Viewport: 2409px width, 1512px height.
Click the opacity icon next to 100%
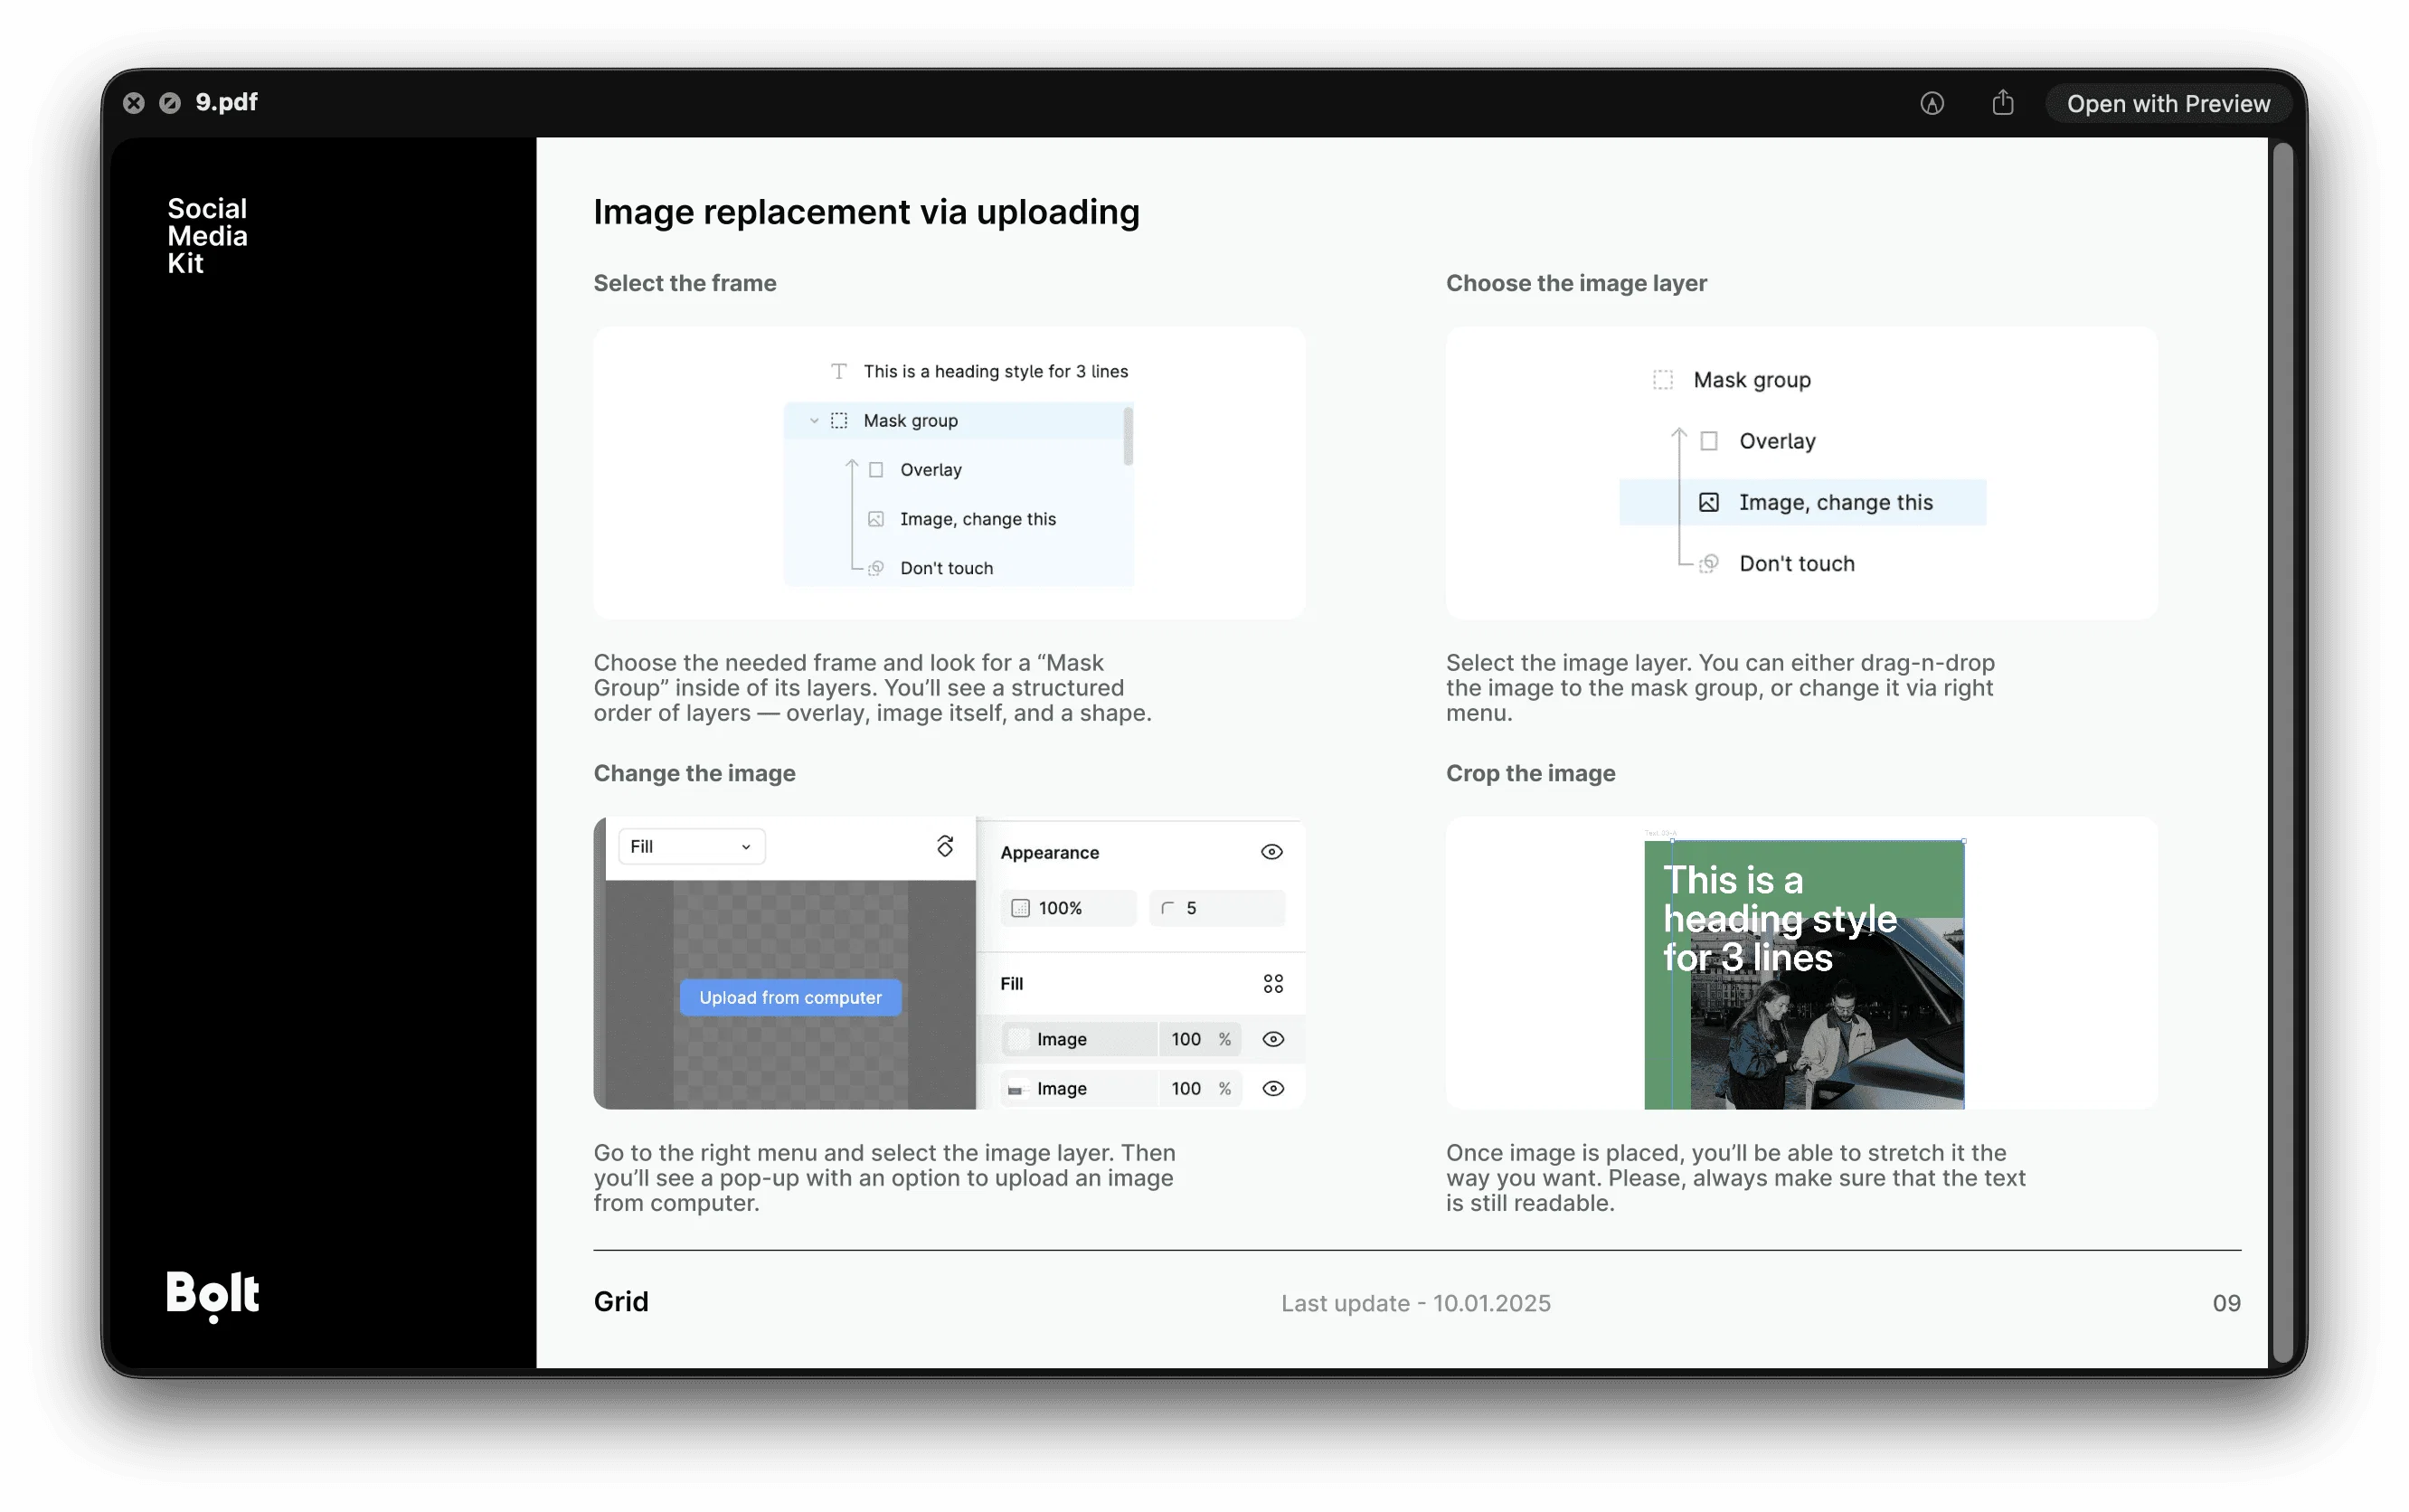[1020, 908]
